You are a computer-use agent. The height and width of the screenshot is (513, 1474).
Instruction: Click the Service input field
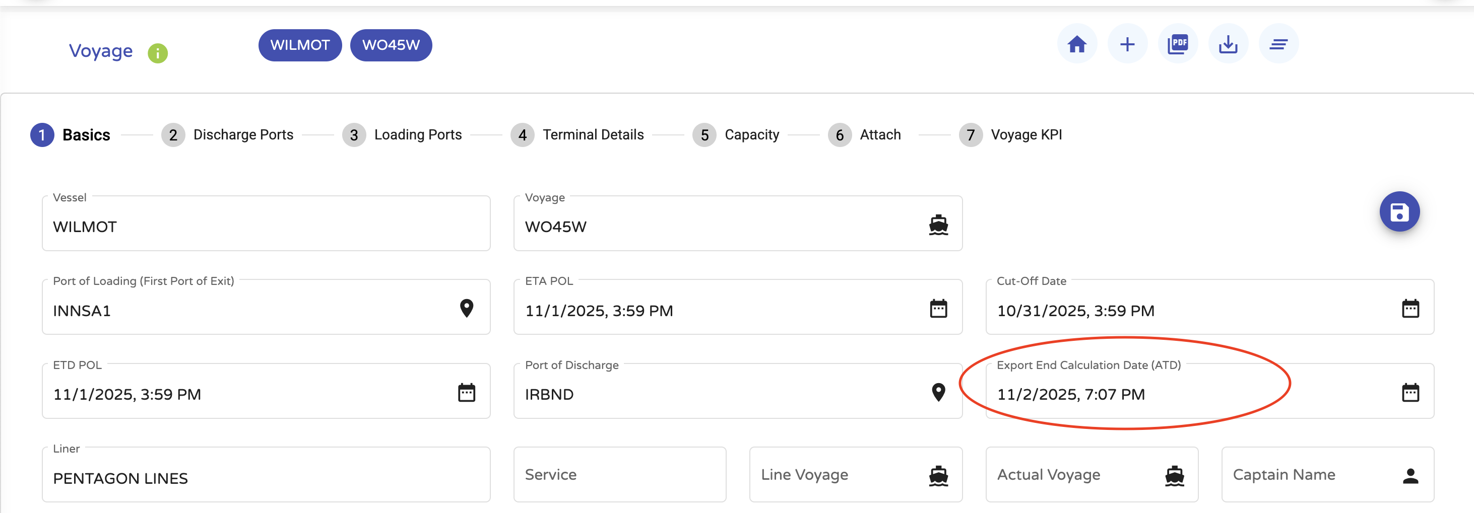click(x=619, y=475)
